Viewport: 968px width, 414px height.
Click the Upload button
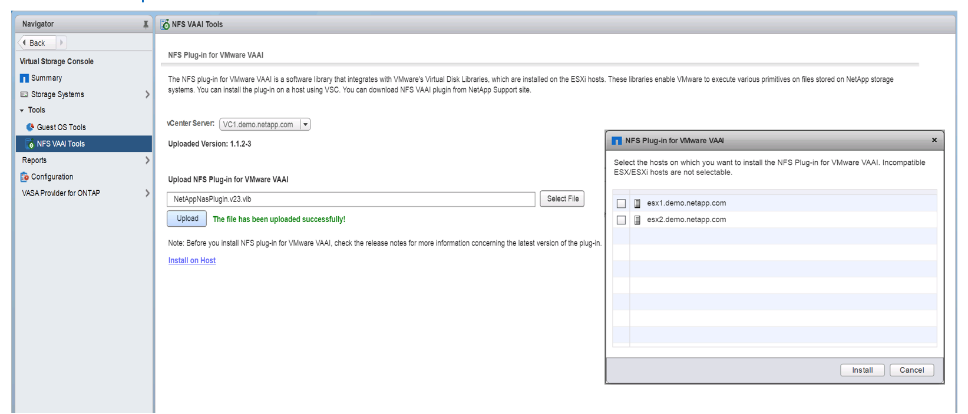click(x=187, y=218)
